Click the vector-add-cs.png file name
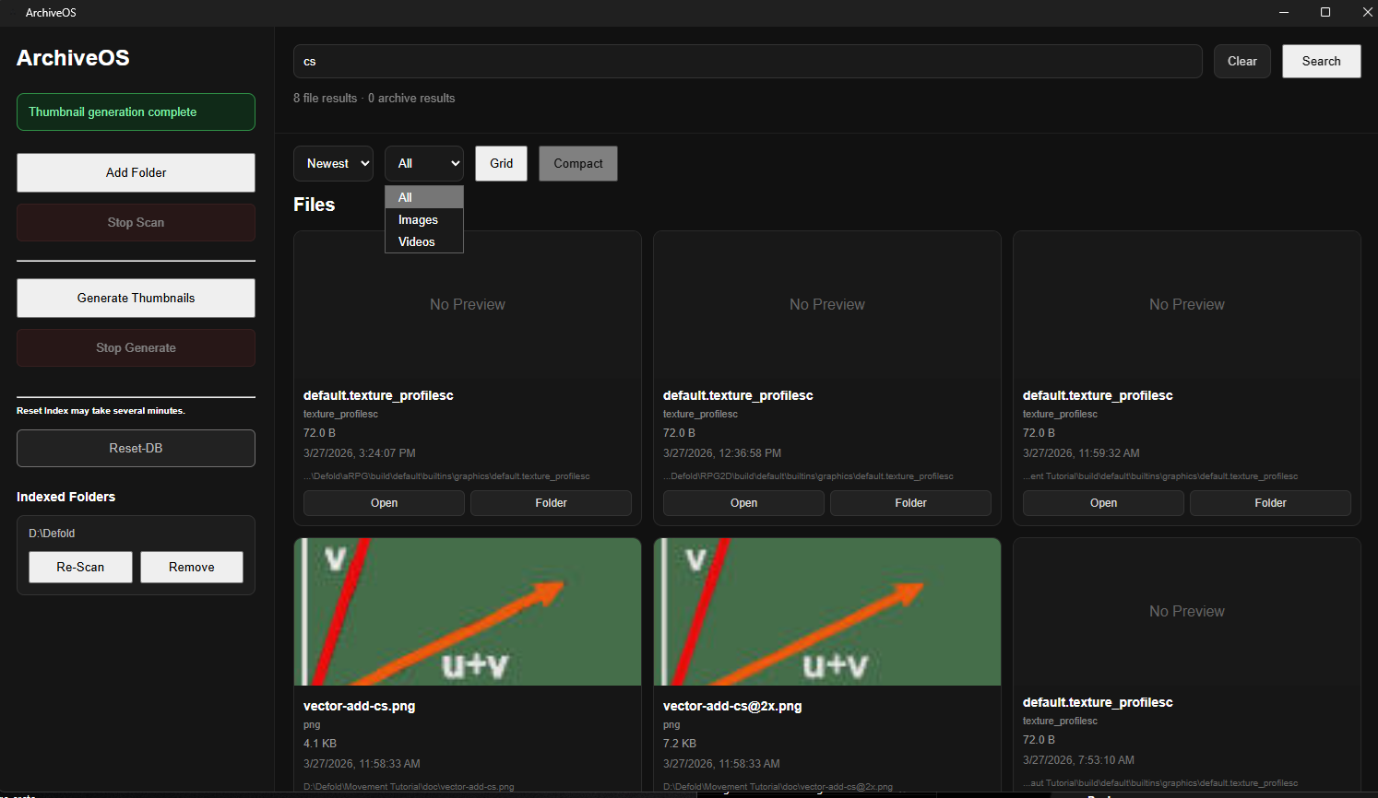 click(x=359, y=706)
